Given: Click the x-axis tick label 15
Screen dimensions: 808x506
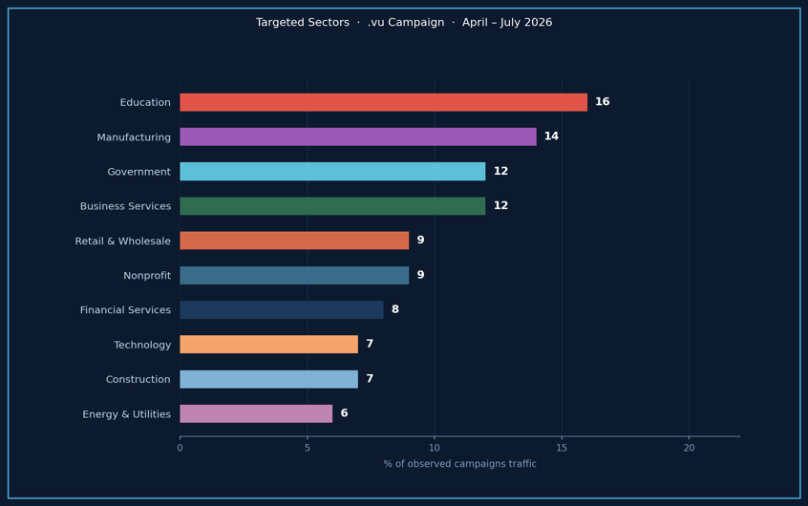Looking at the screenshot, I should pos(562,449).
